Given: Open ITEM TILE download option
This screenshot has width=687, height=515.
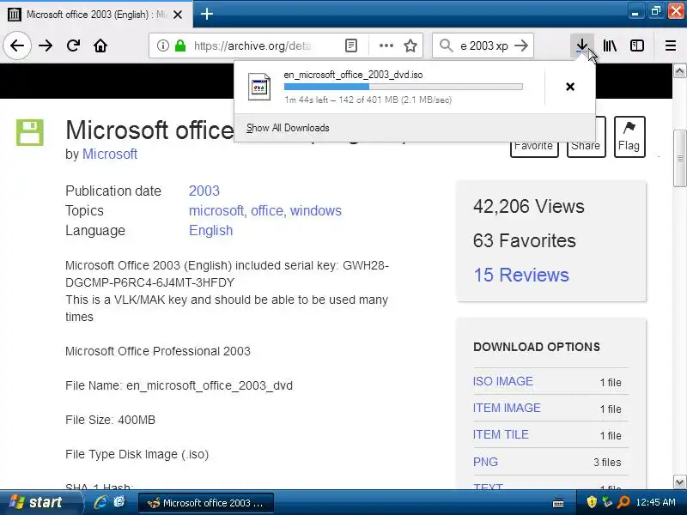Looking at the screenshot, I should 501,435.
